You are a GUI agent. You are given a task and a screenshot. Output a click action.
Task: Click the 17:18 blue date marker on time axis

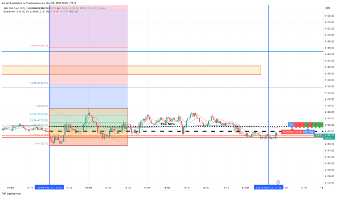[x=269, y=187]
